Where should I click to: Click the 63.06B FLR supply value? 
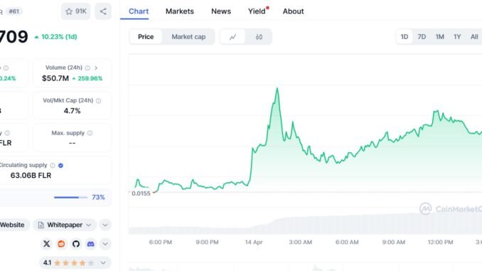31,176
